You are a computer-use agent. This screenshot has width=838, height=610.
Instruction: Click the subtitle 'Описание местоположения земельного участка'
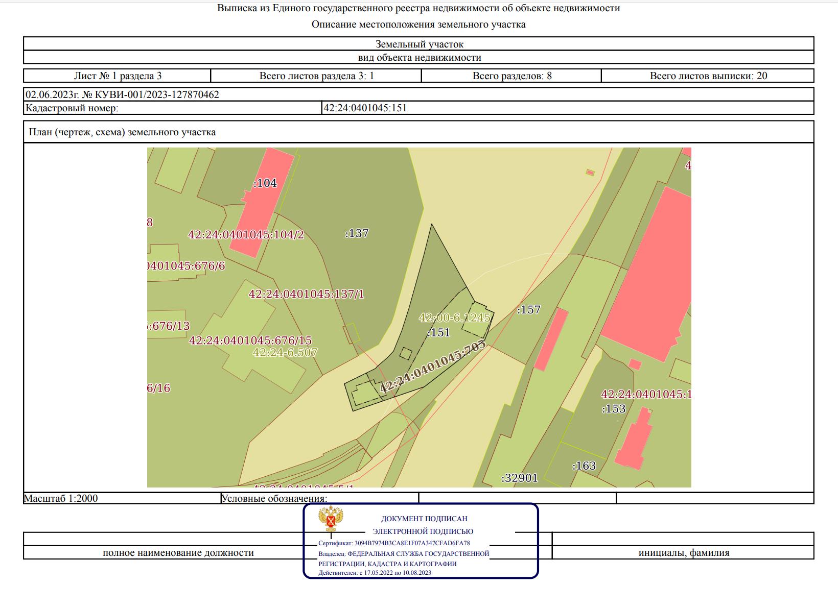[x=418, y=25]
